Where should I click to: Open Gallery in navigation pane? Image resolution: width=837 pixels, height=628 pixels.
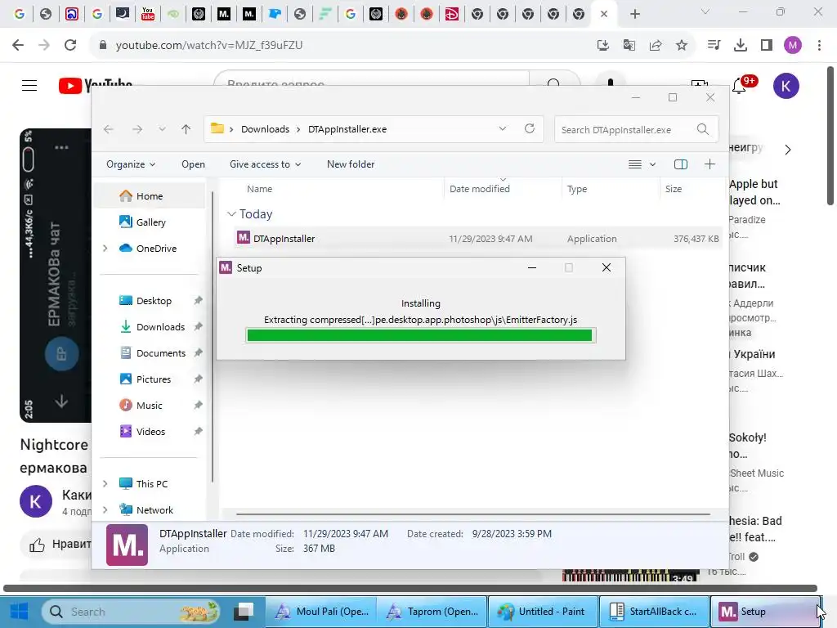(x=150, y=222)
